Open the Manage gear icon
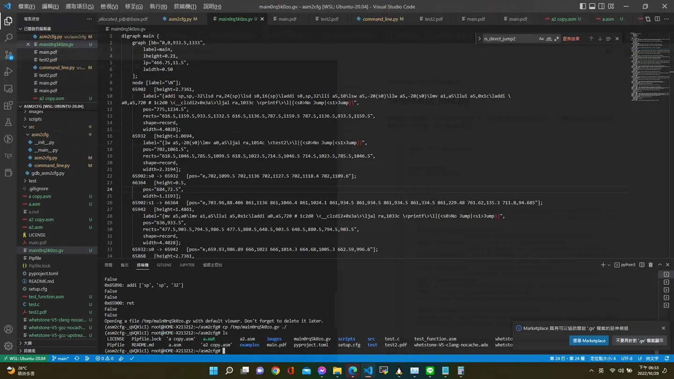 click(8, 346)
